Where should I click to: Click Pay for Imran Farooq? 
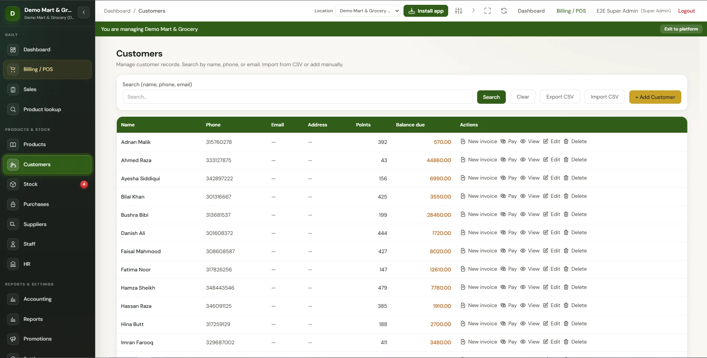(508, 342)
